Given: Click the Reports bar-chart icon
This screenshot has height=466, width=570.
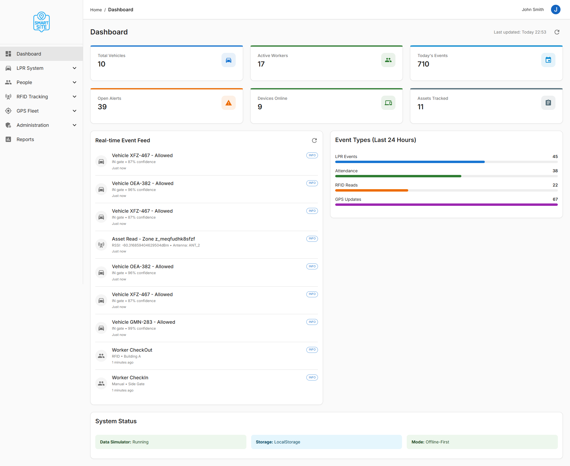Looking at the screenshot, I should click(x=8, y=139).
